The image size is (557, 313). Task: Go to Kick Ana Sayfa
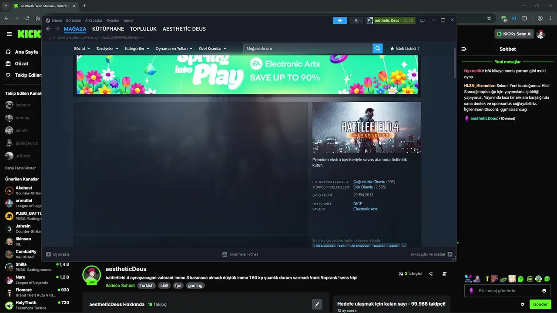[22, 52]
